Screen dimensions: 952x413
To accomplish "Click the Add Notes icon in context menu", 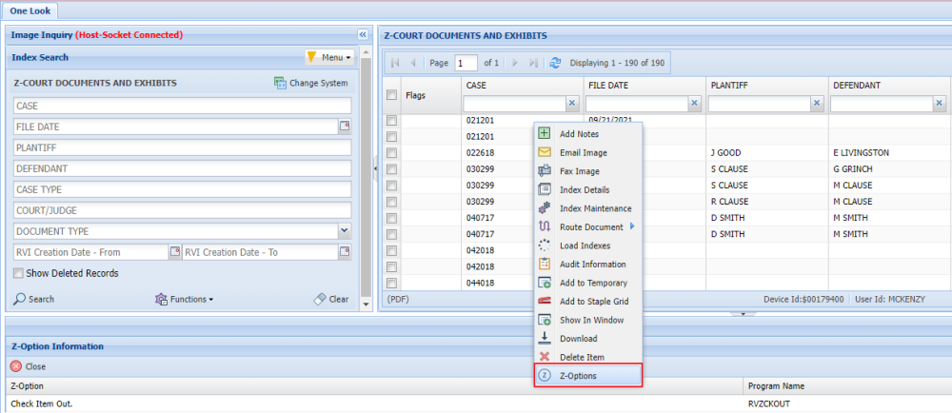I will [545, 133].
